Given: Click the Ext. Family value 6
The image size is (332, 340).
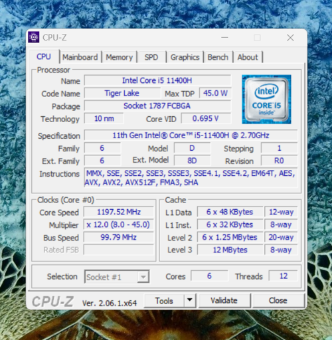Looking at the screenshot, I should pyautogui.click(x=102, y=161).
